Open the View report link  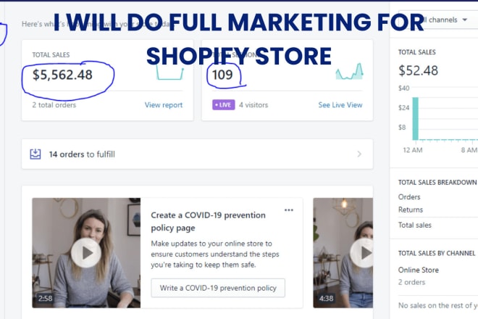[164, 105]
